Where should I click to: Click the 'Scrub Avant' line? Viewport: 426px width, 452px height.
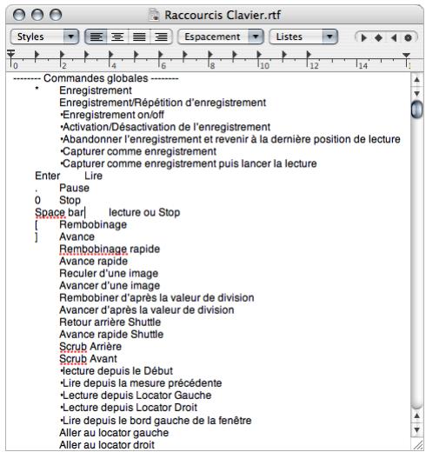point(88,359)
